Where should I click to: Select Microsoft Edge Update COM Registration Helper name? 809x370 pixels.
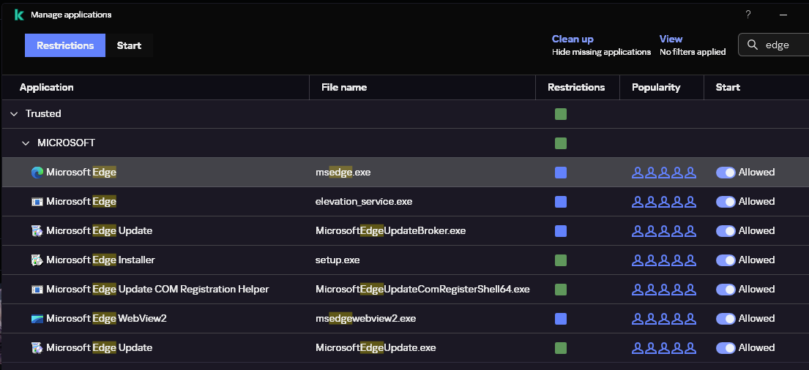tap(157, 289)
